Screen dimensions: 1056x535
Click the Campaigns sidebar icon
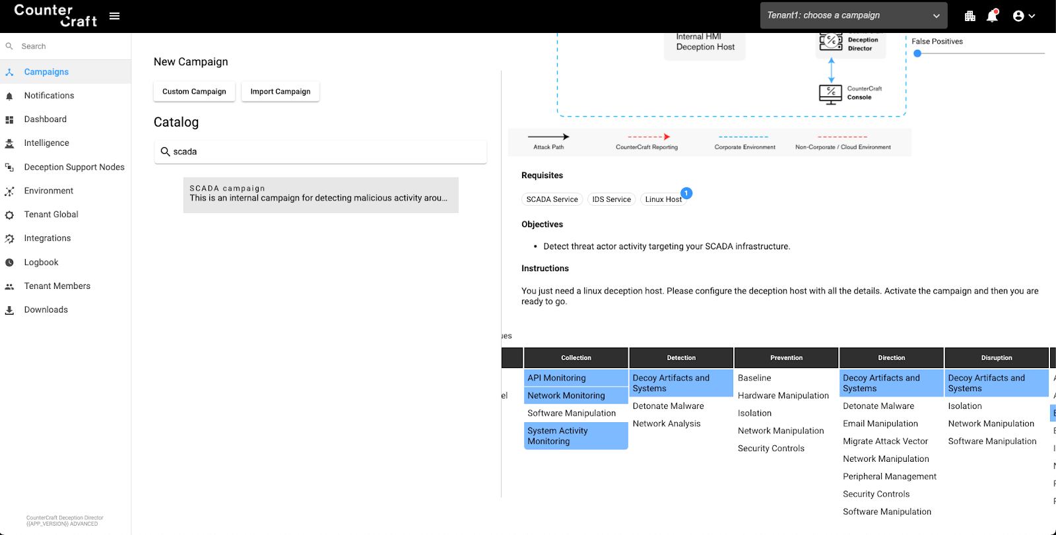(x=9, y=72)
